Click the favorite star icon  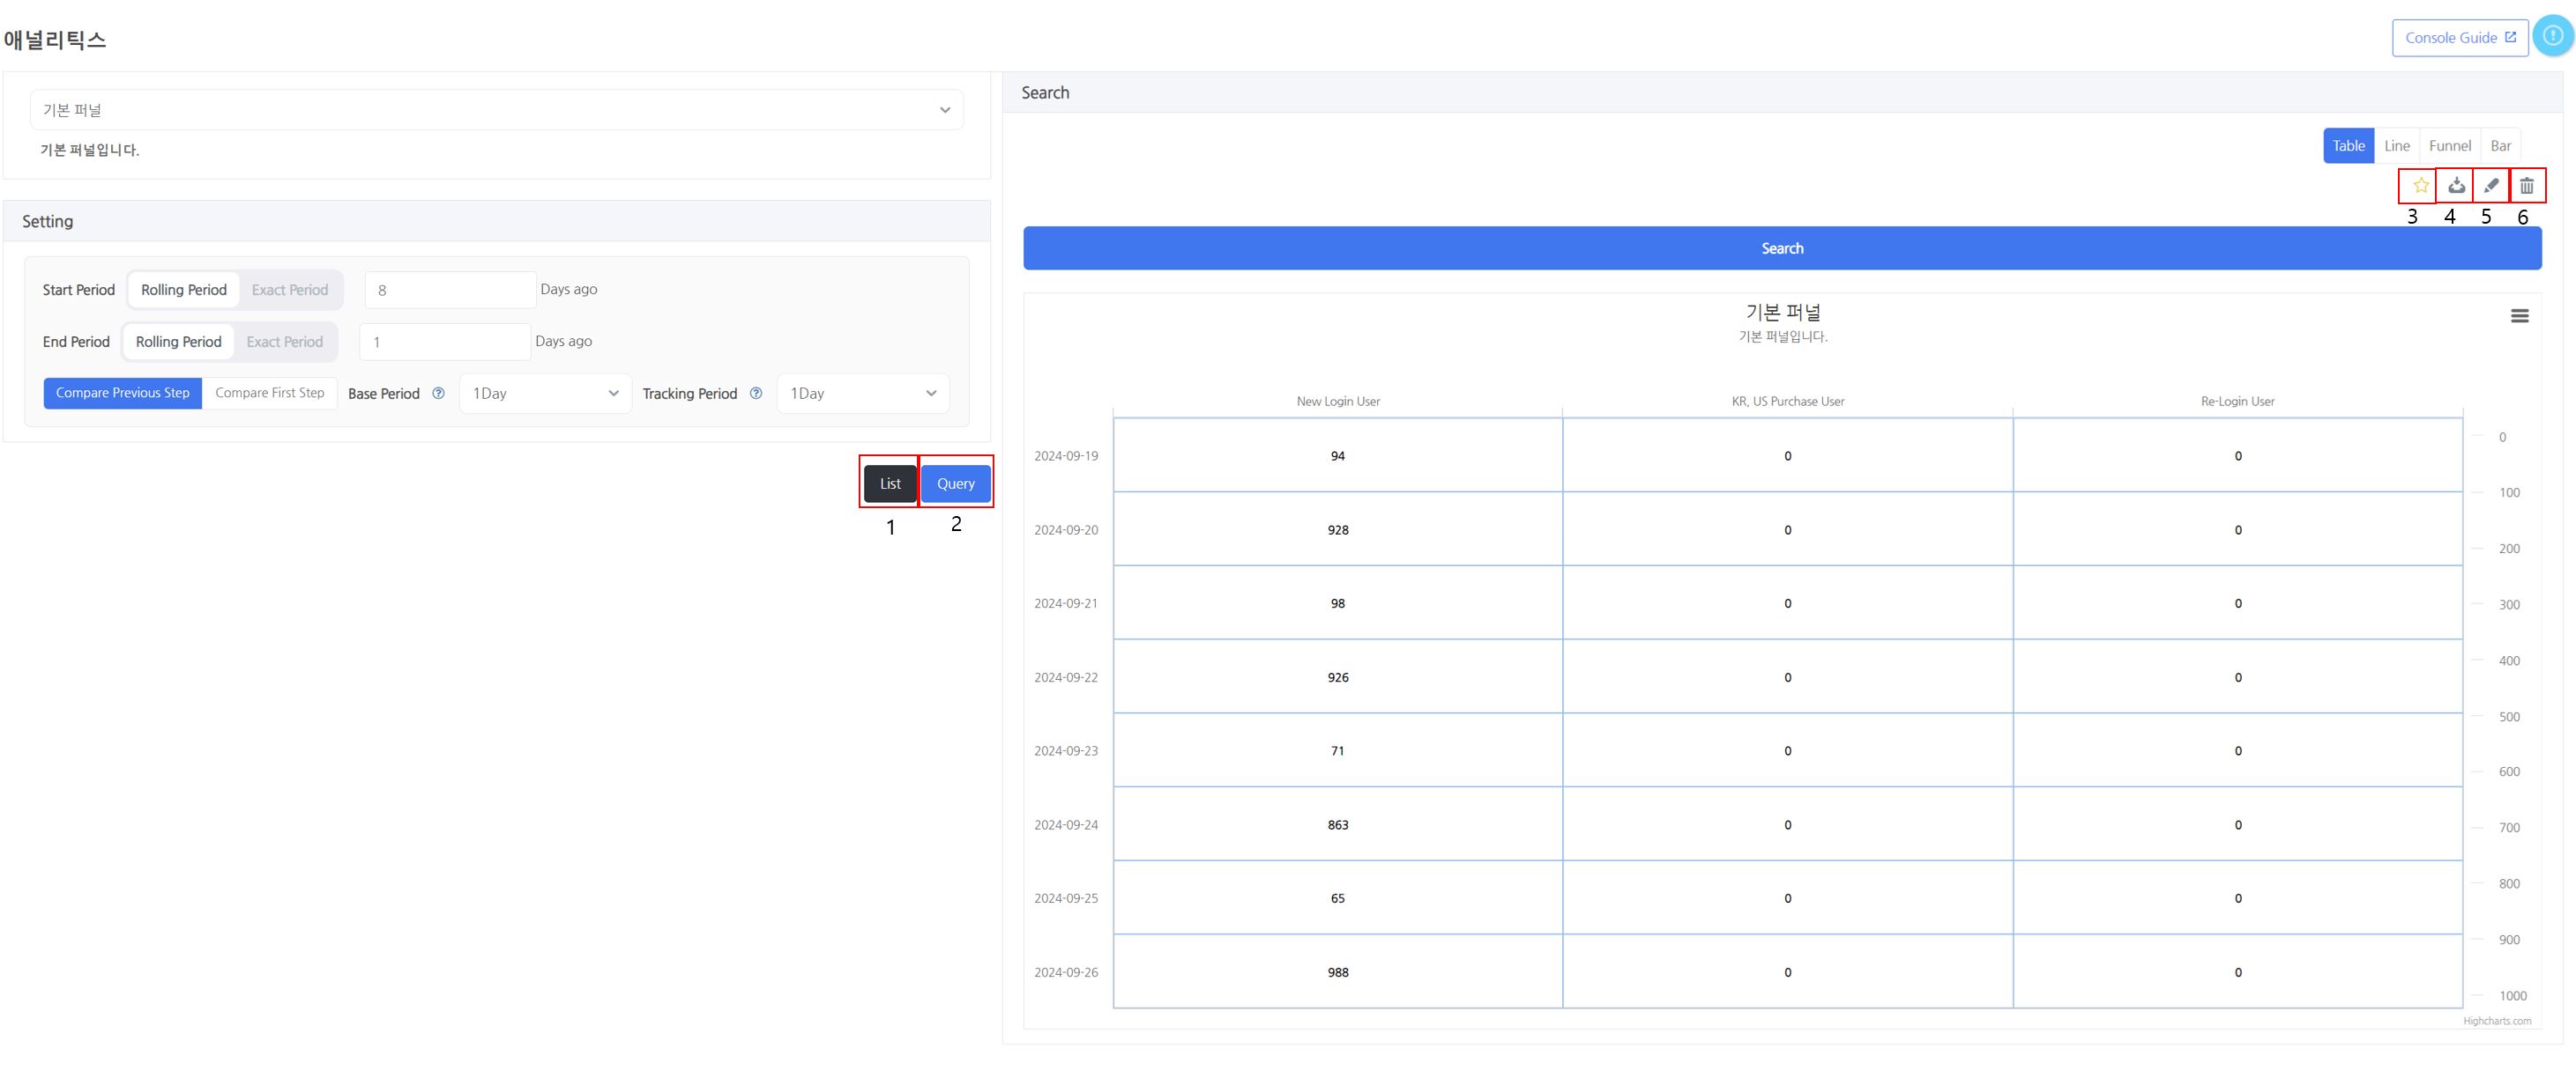point(2420,186)
